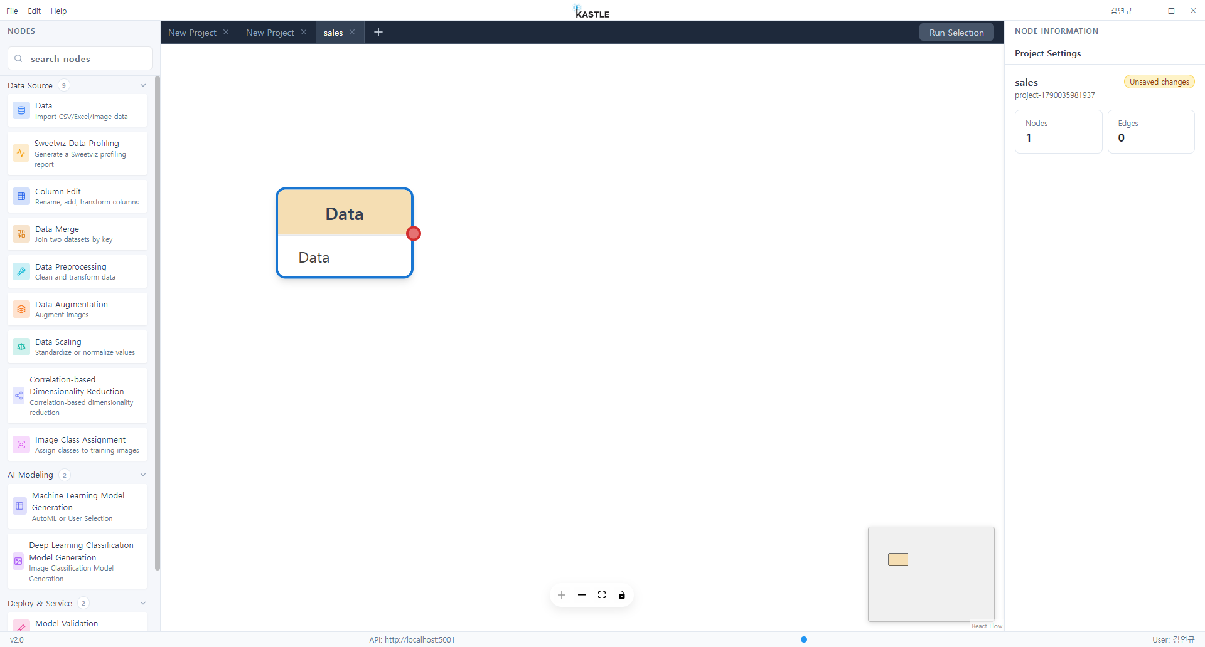Click the Image Class Assignment icon
Screen dimensions: 1205x647
click(21, 444)
